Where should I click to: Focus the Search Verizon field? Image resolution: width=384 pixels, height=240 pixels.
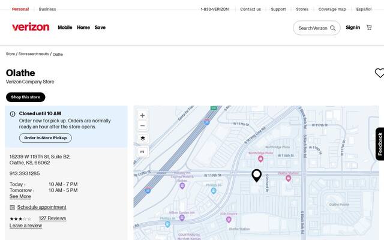pos(317,28)
